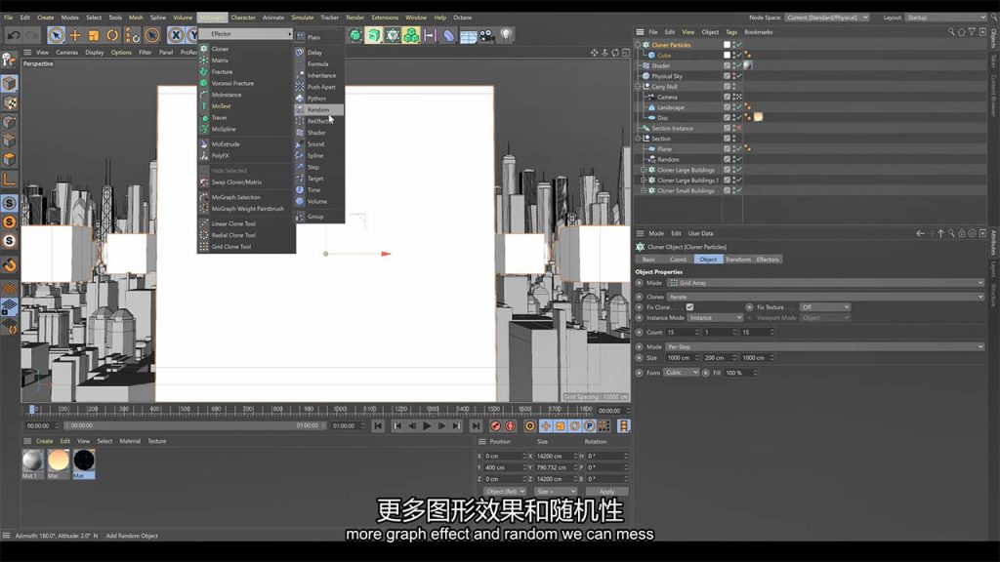Choose Random in the Effector submenu
1000x562 pixels.
coord(318,109)
